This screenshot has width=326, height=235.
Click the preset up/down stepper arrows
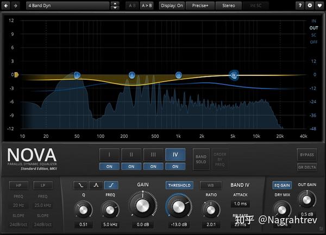[115, 5]
